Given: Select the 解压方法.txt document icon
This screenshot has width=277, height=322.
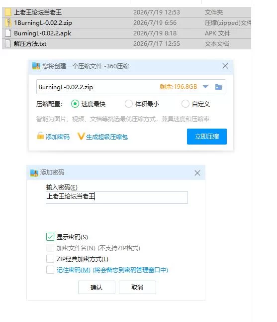Looking at the screenshot, I should [8, 43].
